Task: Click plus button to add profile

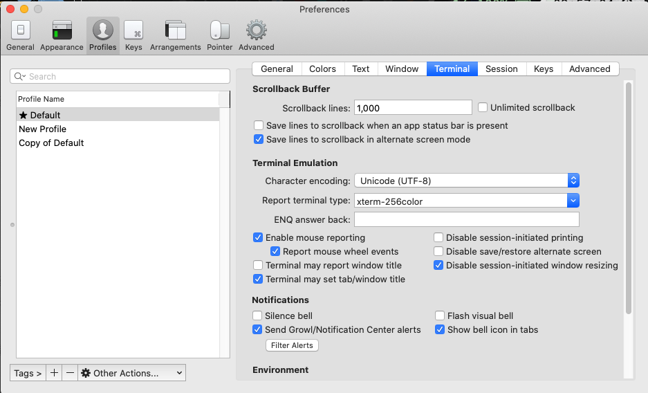Action: 55,373
